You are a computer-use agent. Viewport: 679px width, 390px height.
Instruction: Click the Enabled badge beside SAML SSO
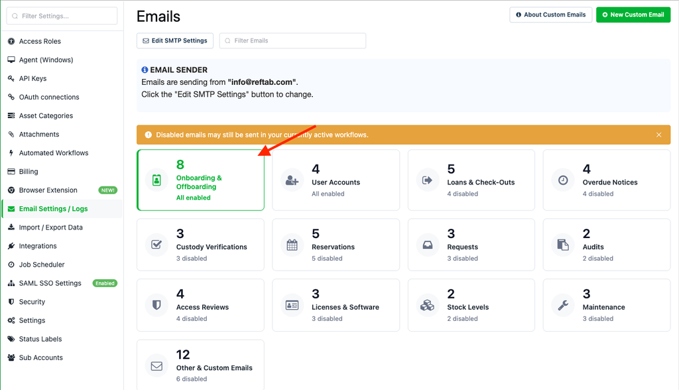click(x=105, y=283)
